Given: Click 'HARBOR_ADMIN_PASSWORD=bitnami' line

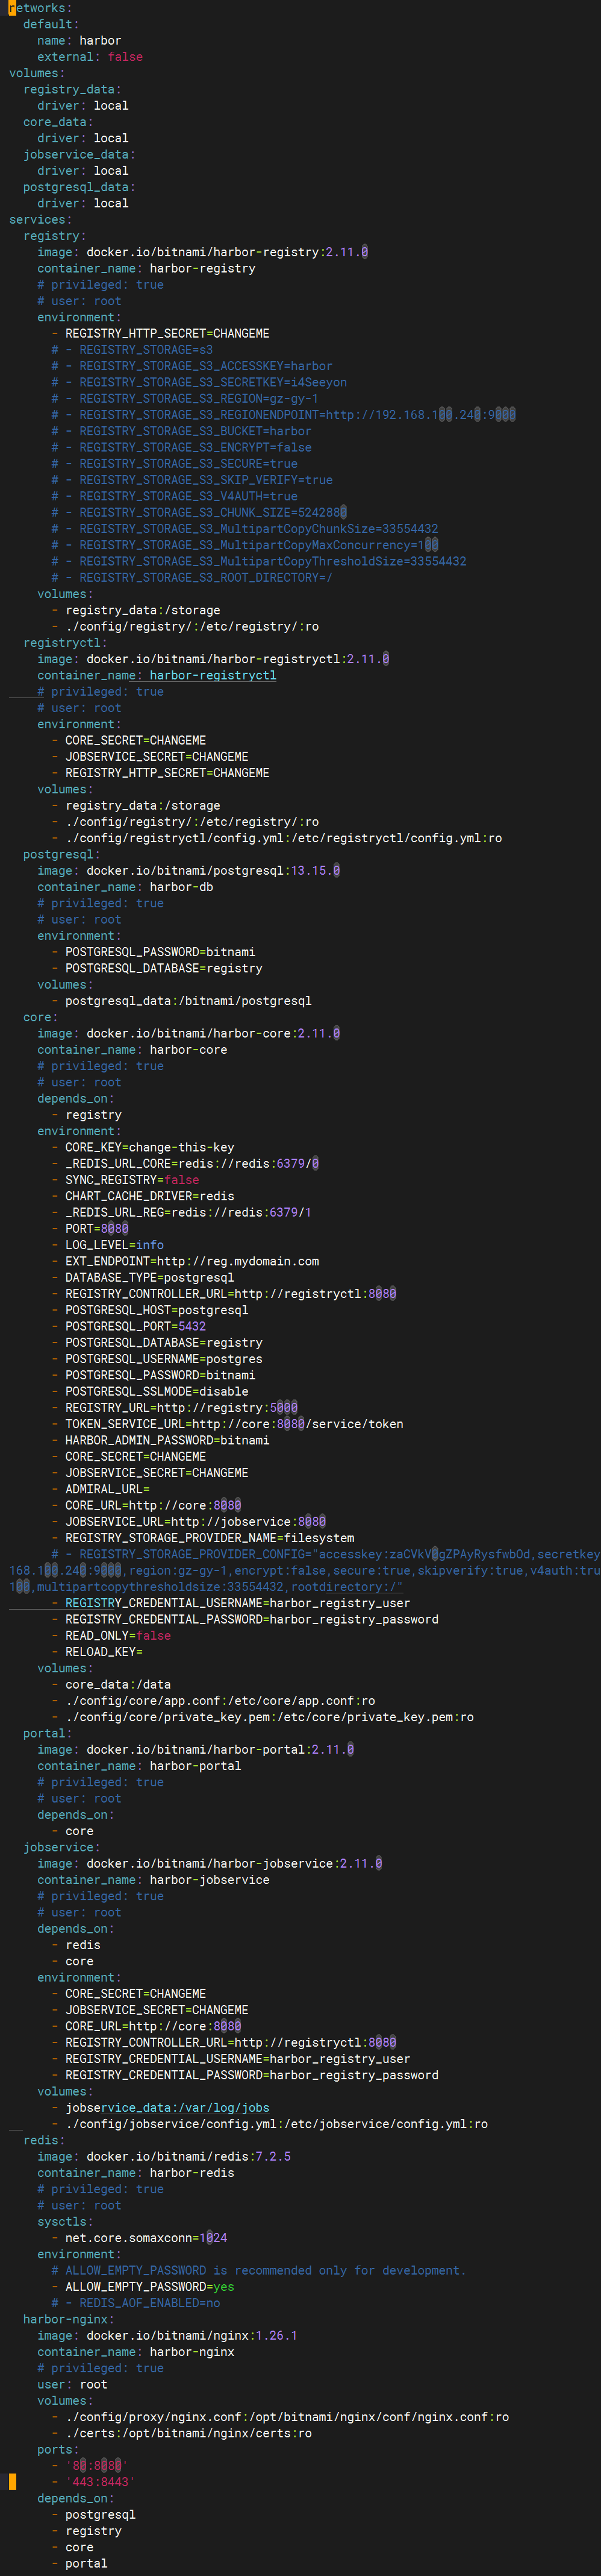Looking at the screenshot, I should pos(160,1440).
